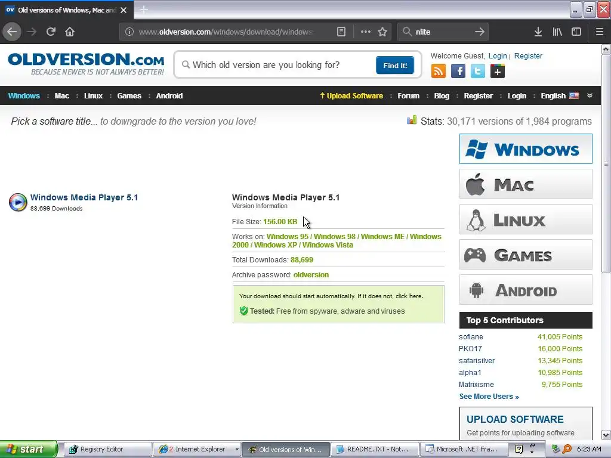The image size is (611, 458).
Task: Open the Linux menu item
Action: click(x=93, y=96)
